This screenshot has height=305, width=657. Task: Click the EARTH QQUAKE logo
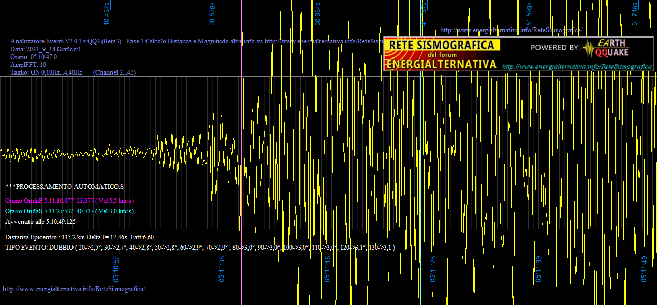click(604, 48)
